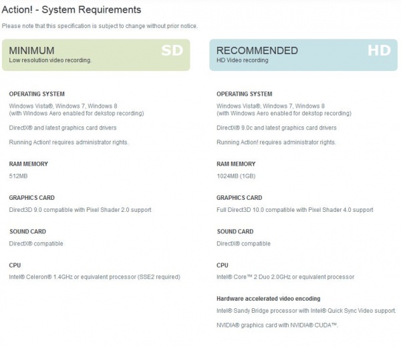Screen dimensions: 401x347
Task: Click the OPERATING SYSTEM heading under Recommended
Action: [x=245, y=94]
